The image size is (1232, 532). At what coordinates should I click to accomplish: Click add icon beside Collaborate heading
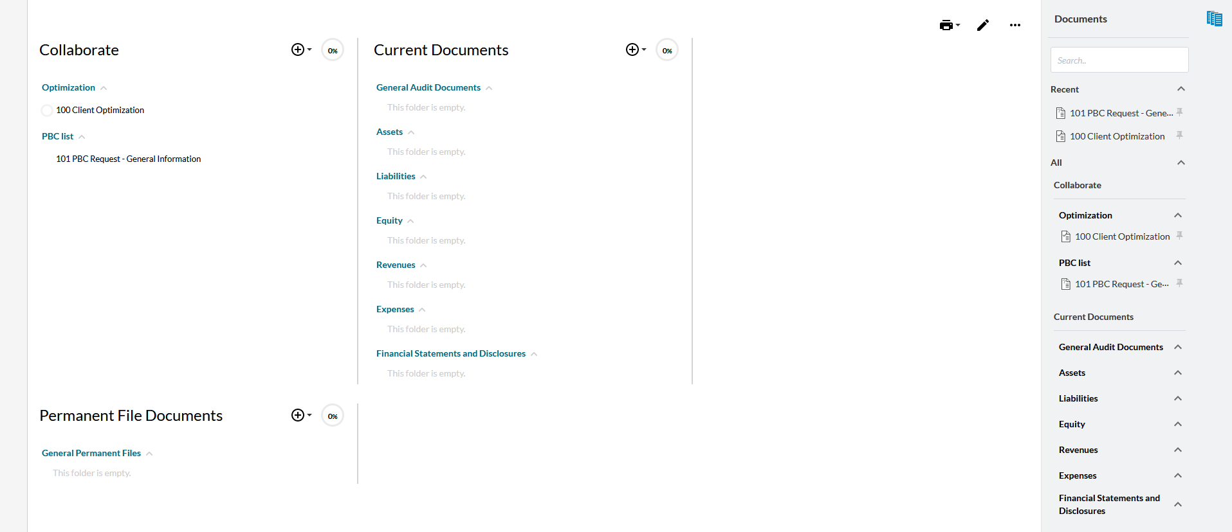(x=300, y=50)
